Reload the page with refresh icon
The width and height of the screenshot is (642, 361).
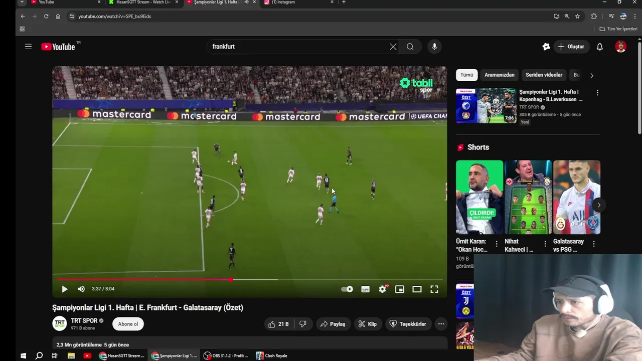coord(46,16)
